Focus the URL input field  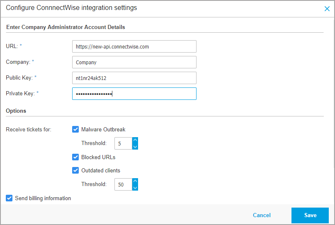click(134, 46)
